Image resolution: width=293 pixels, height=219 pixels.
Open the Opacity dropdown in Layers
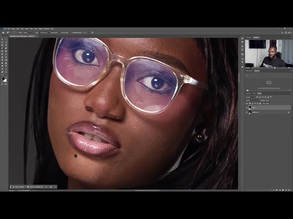tap(271, 100)
